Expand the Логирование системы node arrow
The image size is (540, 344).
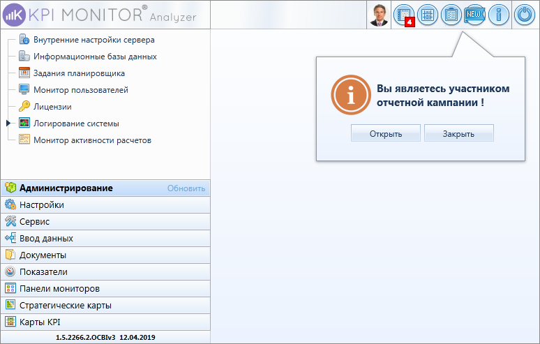coord(8,123)
